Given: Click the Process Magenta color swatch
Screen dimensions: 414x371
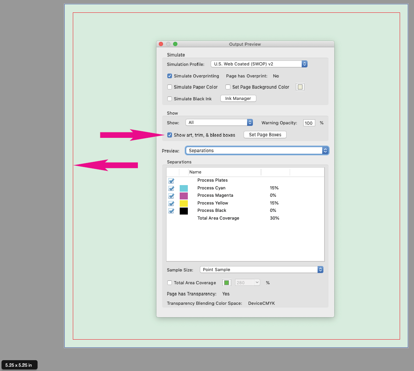Looking at the screenshot, I should (x=184, y=195).
